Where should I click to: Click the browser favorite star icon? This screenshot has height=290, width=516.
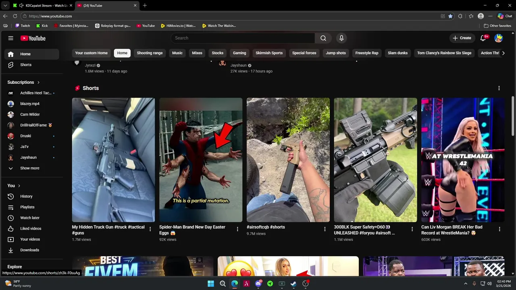[450, 16]
